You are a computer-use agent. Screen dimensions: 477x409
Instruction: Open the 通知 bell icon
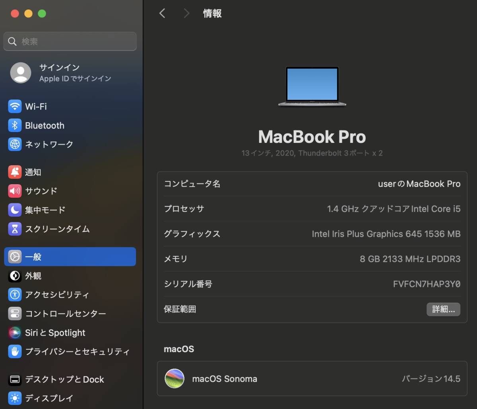[x=15, y=172]
